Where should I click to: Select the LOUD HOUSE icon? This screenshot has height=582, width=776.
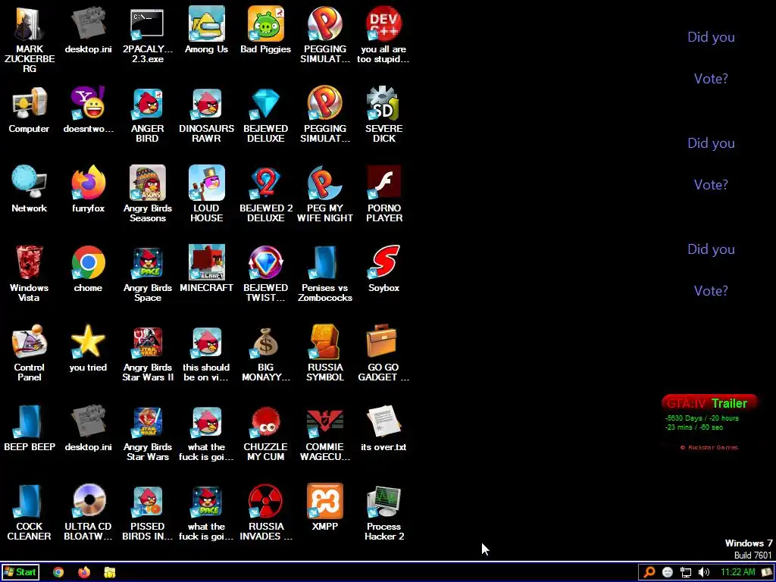click(x=206, y=183)
